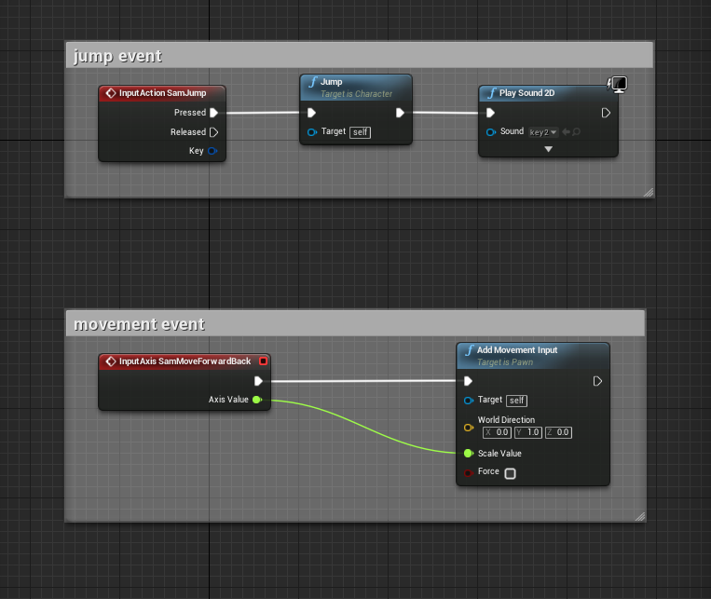
Task: Click the World Direction yellow input pin
Action: [x=468, y=428]
